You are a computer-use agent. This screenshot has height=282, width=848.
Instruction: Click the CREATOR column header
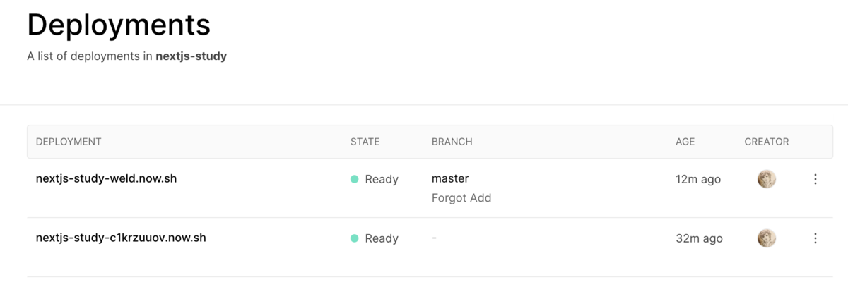tap(767, 142)
